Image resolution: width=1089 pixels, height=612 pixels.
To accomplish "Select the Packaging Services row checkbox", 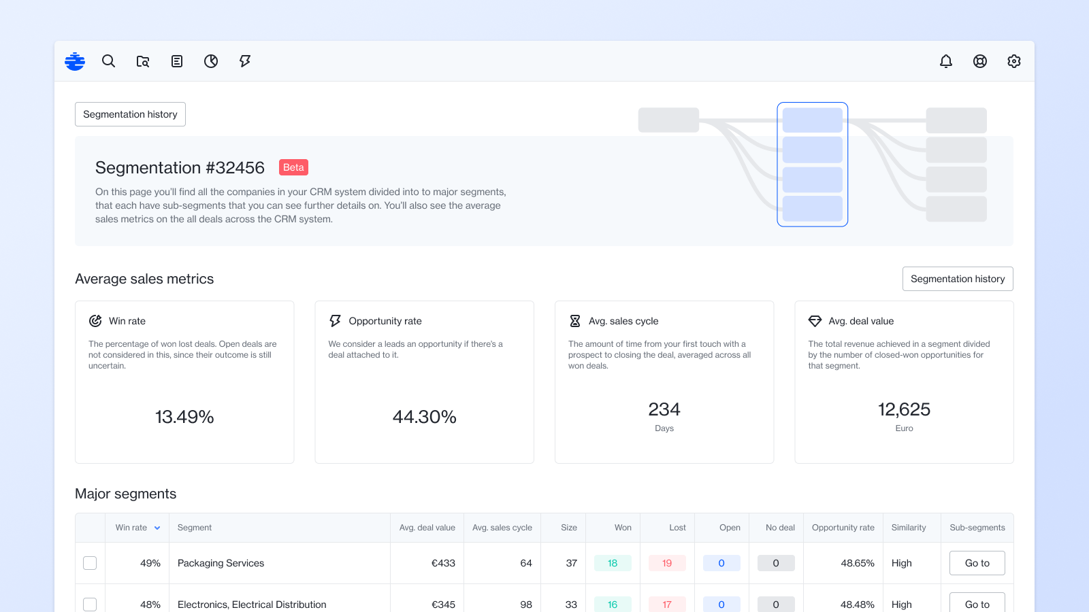I will (x=90, y=563).
